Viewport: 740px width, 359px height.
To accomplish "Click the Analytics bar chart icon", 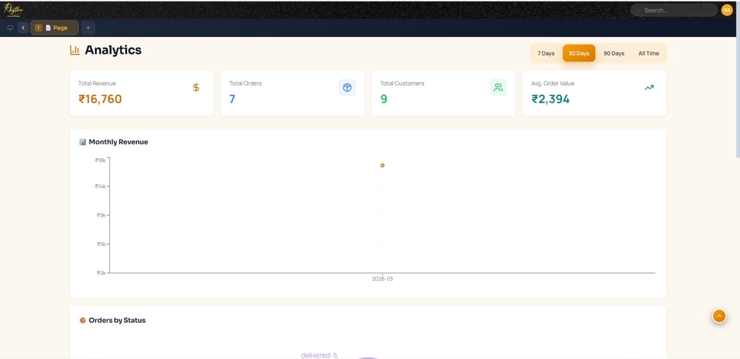I will (75, 50).
